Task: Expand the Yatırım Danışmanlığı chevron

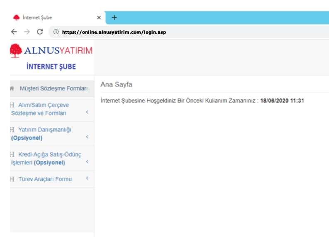Action: click(87, 137)
